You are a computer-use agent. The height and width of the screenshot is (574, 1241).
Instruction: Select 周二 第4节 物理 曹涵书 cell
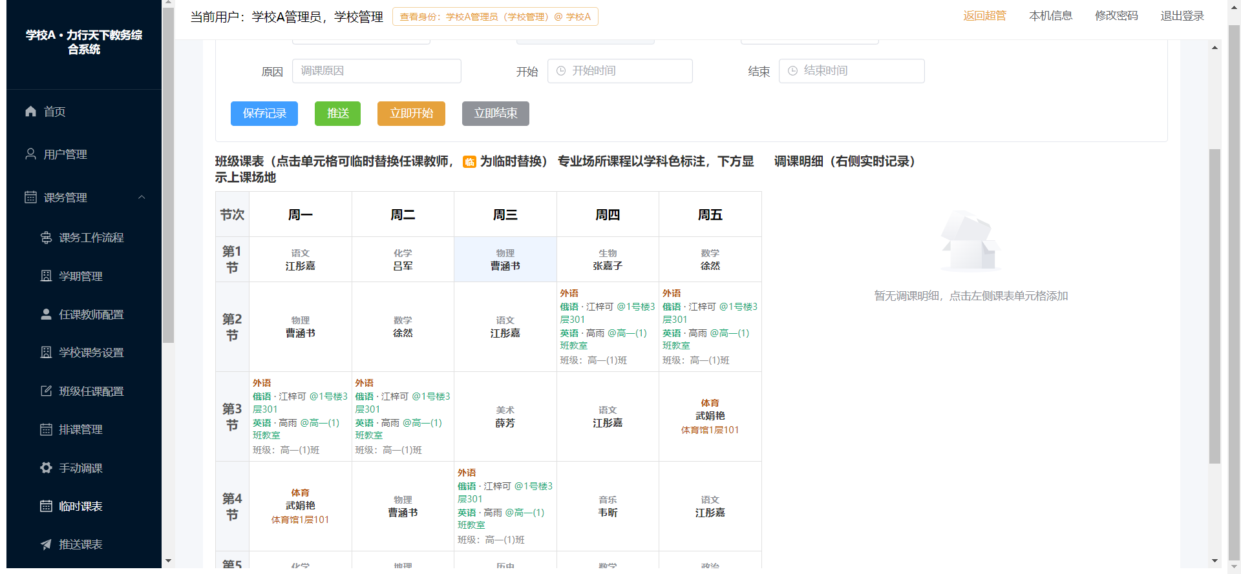[x=403, y=506]
